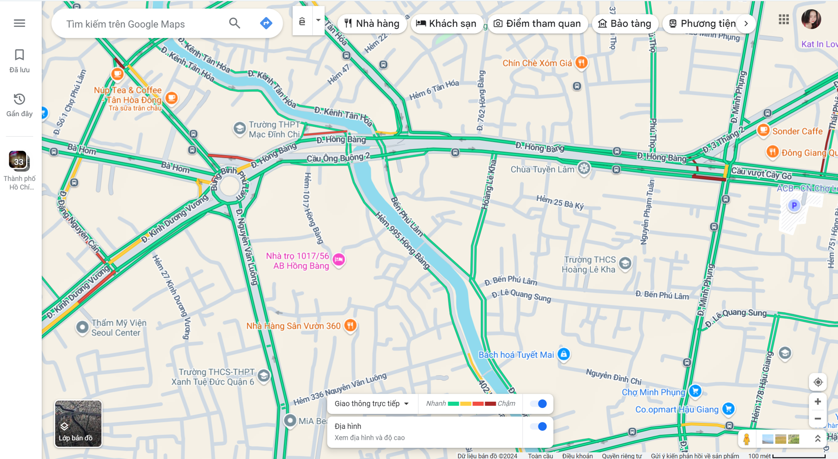Disable the Địa hình terrain toggle
Screen dimensions: 838x459
point(538,426)
